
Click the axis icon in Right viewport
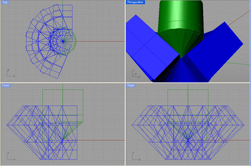[136, 156]
